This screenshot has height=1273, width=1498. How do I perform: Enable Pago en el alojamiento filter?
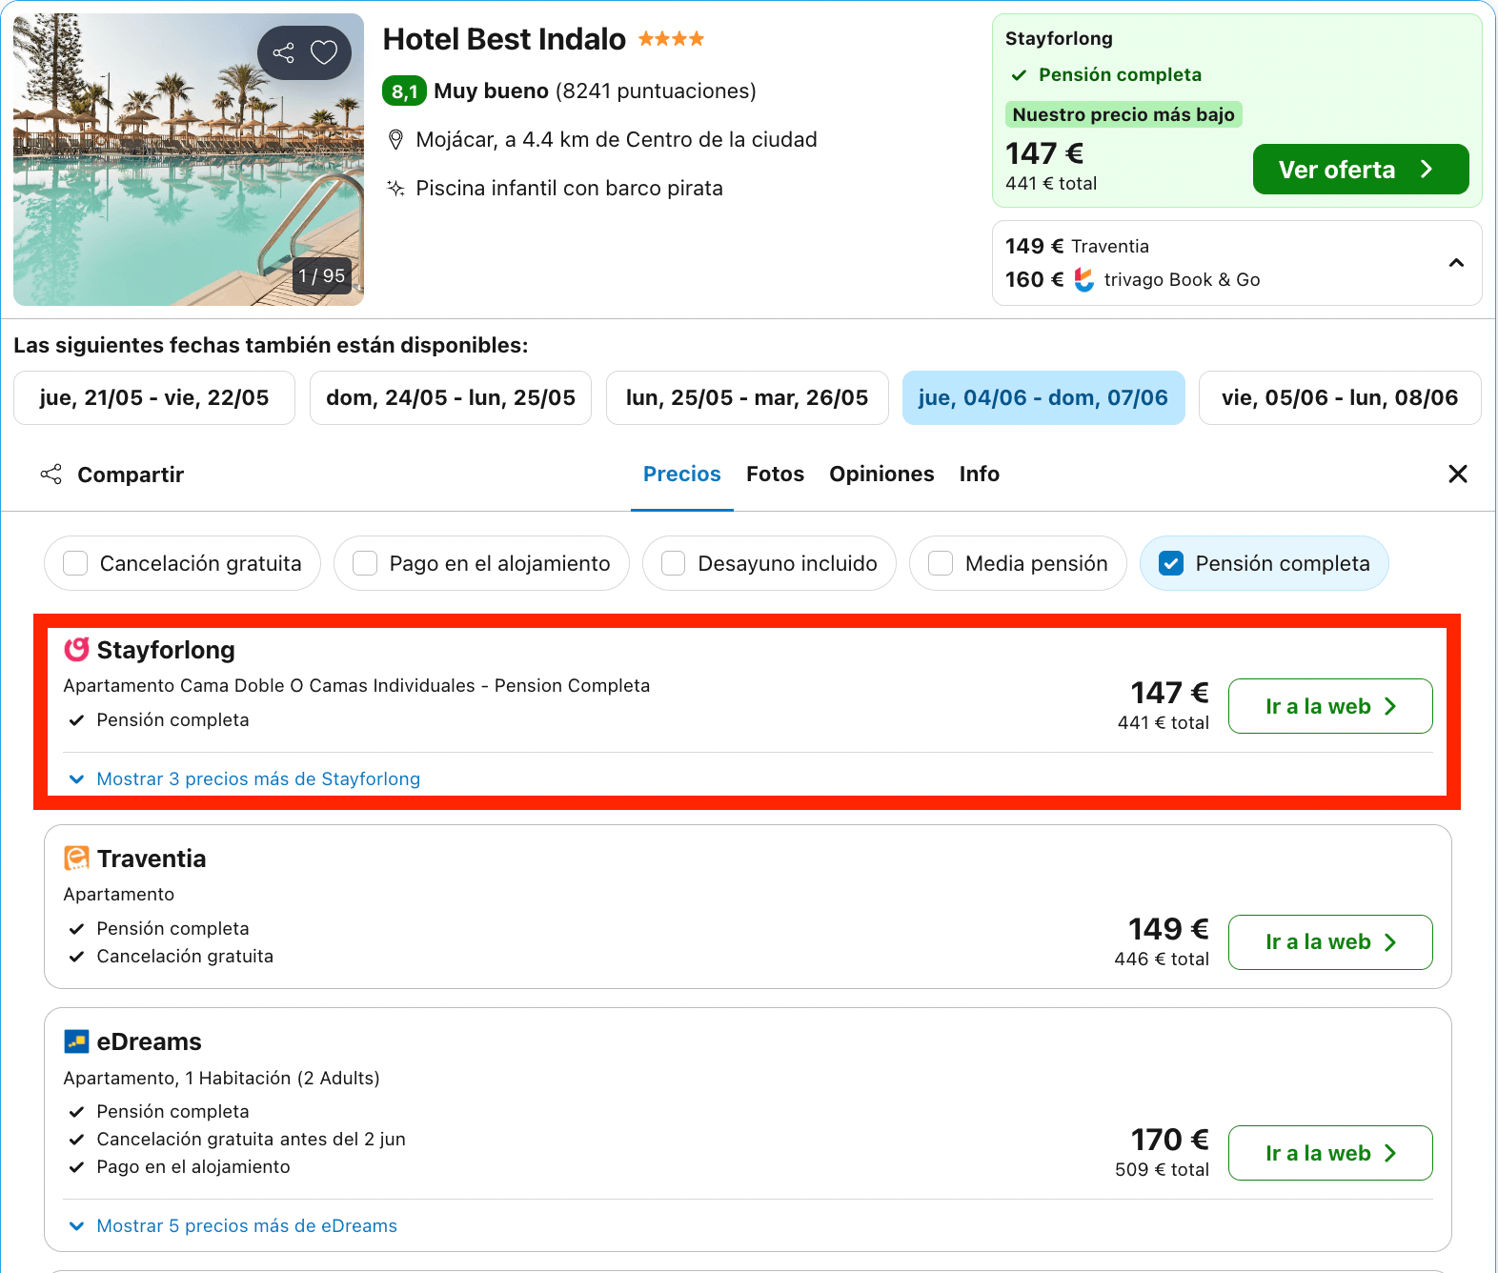point(481,563)
